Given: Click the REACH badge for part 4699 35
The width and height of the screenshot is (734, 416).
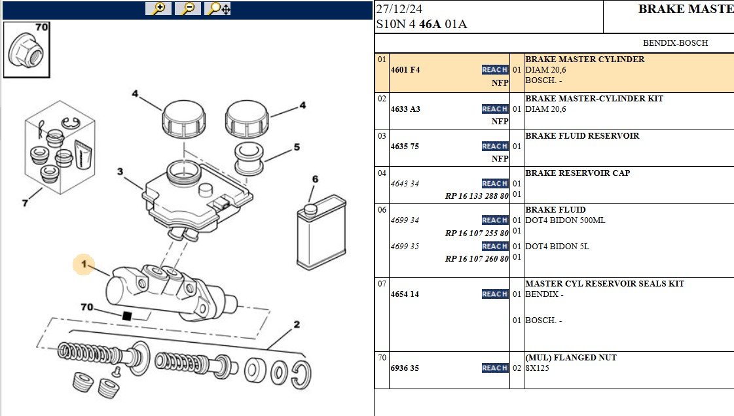Looking at the screenshot, I should (495, 247).
